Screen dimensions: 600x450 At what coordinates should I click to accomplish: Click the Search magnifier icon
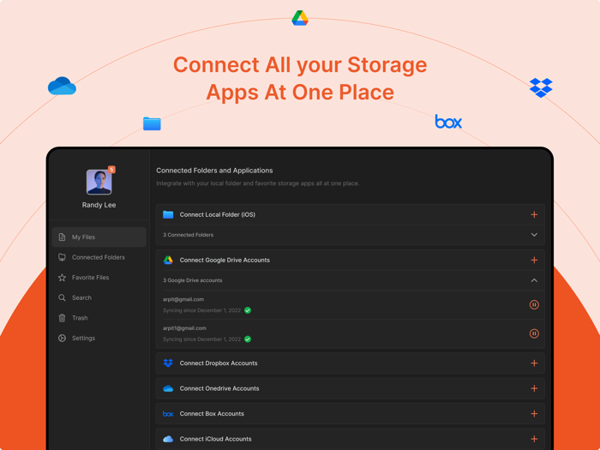point(62,297)
